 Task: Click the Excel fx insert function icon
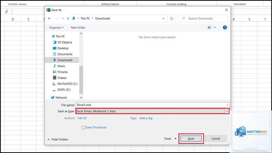point(6,12)
